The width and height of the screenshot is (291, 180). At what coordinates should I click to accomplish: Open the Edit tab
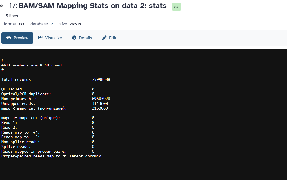pos(109,38)
